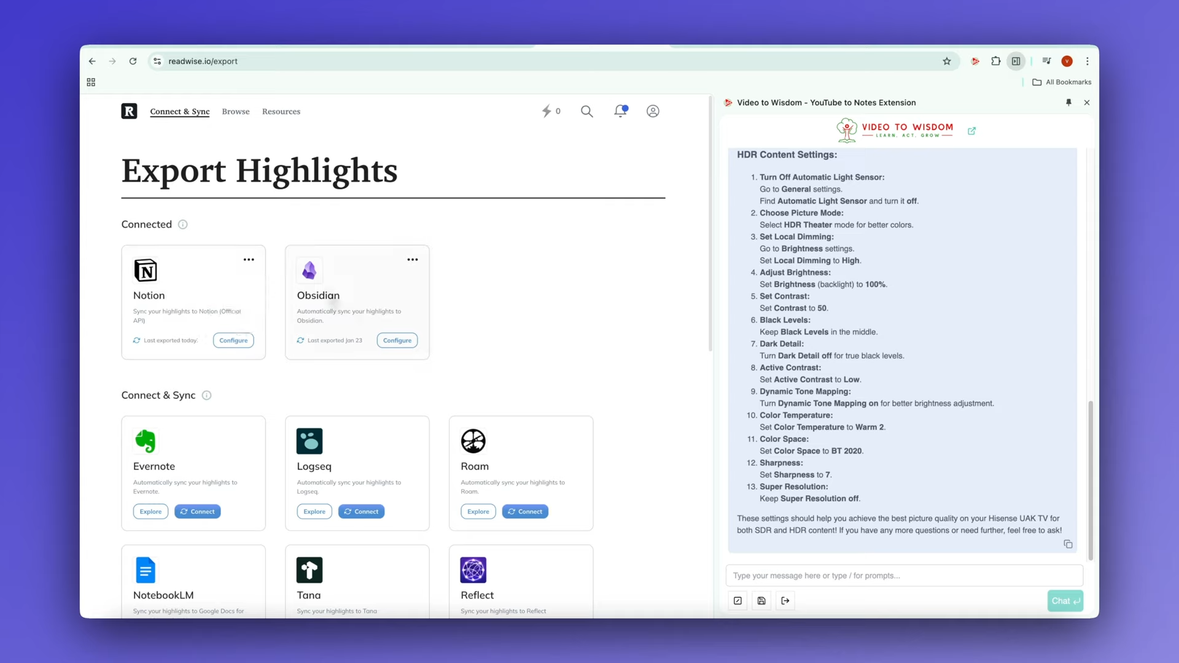Open the Resources menu tab
The height and width of the screenshot is (663, 1179).
tap(281, 111)
